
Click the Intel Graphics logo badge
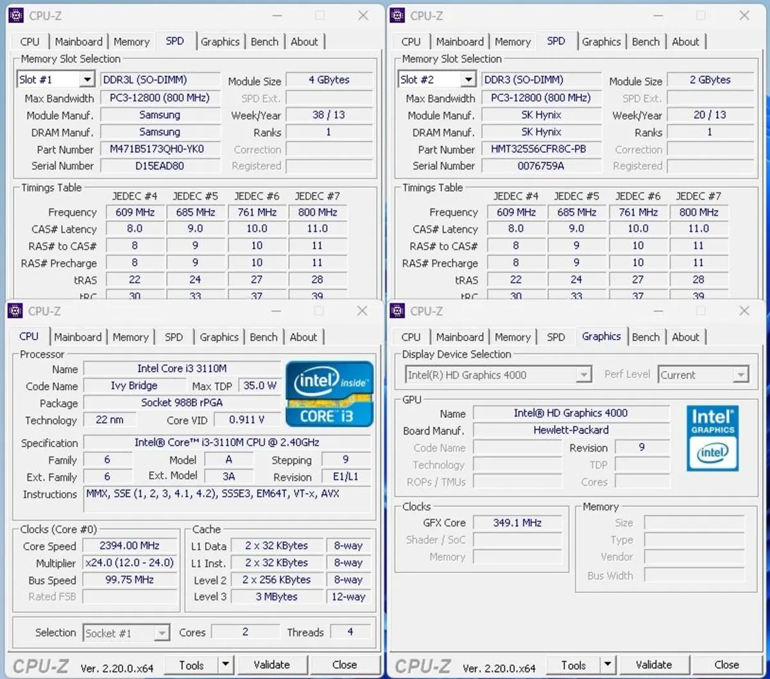click(712, 438)
